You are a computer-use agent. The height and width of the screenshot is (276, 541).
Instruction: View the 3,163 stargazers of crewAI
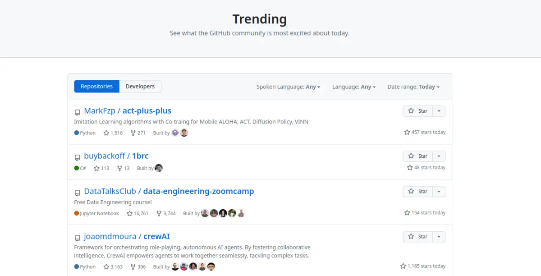113,267
